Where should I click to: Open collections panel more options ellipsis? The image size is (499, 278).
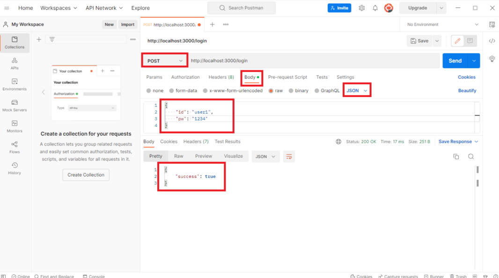tap(132, 39)
